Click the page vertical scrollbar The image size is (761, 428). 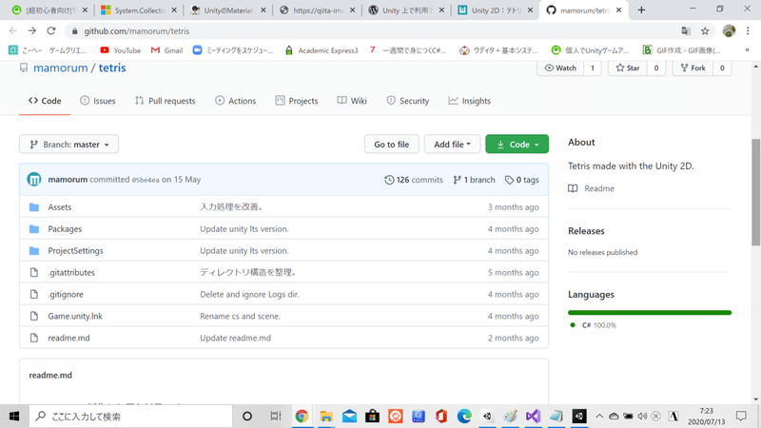pos(755,192)
